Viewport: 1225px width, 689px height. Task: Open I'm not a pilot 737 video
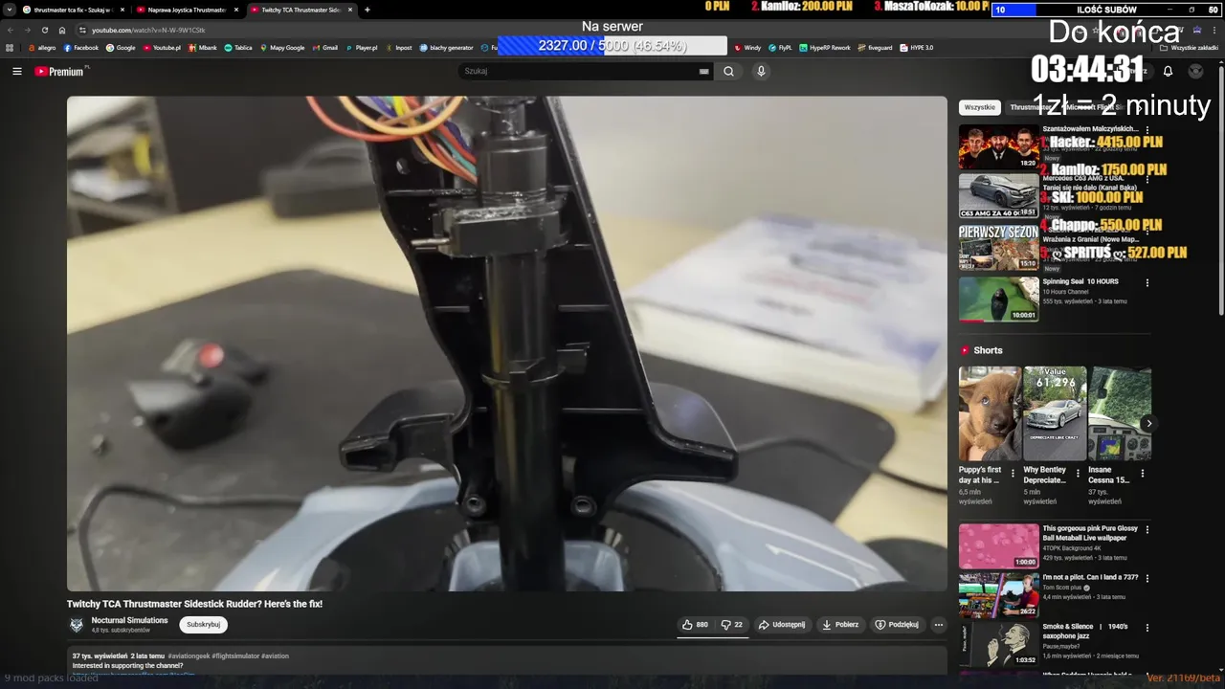coord(998,594)
